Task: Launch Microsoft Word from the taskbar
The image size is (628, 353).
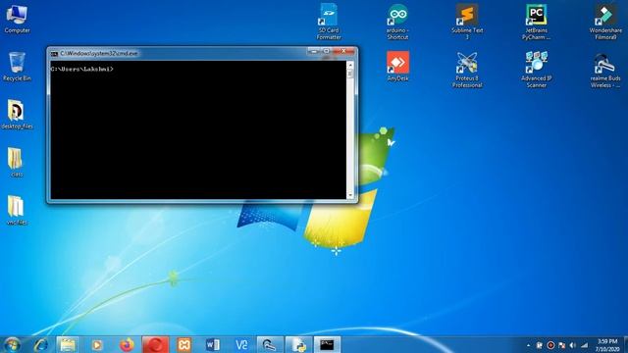Action: coord(213,344)
